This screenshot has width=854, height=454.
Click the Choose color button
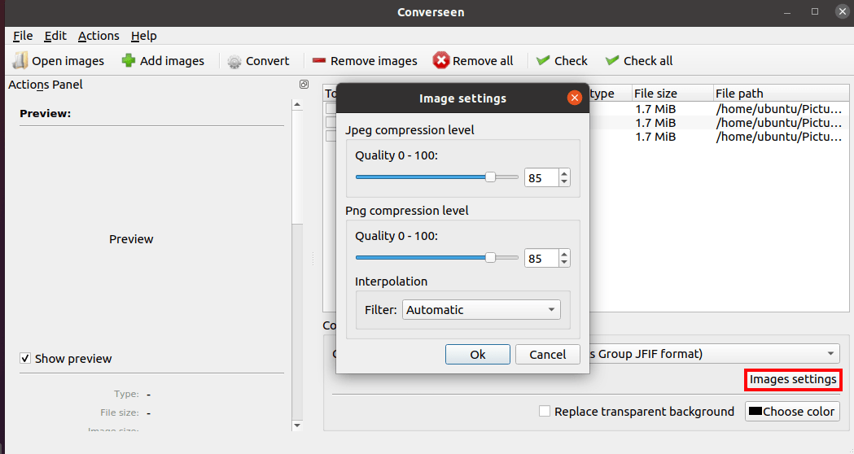coord(792,411)
